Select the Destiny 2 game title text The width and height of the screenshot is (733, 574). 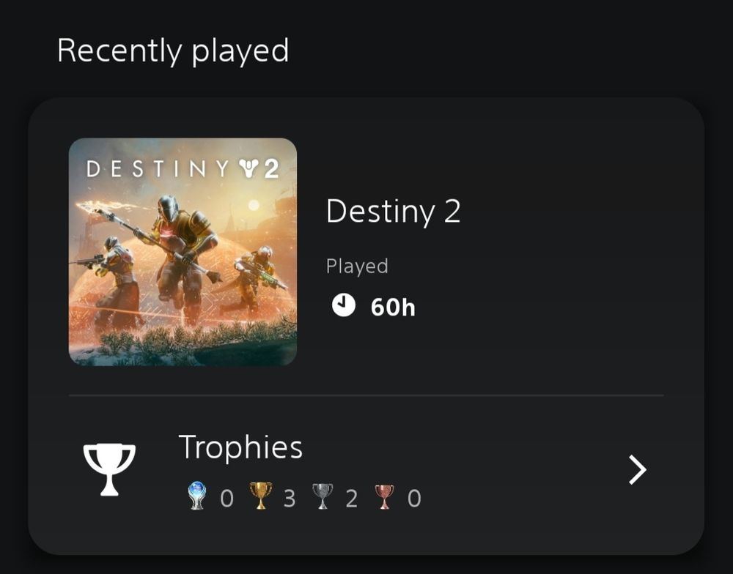393,212
